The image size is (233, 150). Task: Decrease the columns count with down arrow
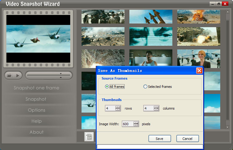(x=156, y=110)
